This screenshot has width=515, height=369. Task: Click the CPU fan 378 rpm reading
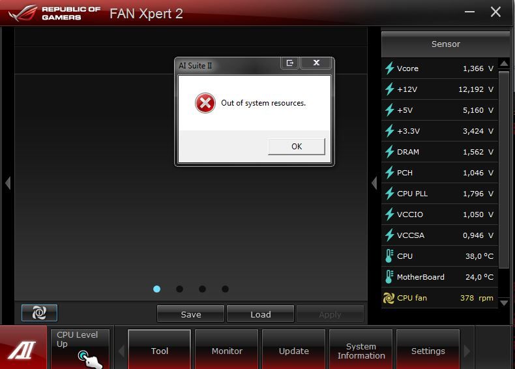[x=477, y=298]
